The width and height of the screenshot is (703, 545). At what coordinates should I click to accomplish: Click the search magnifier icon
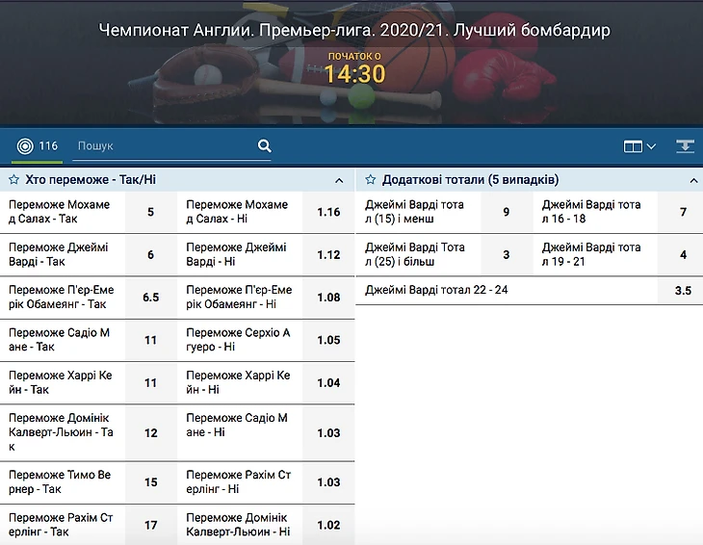tap(265, 146)
